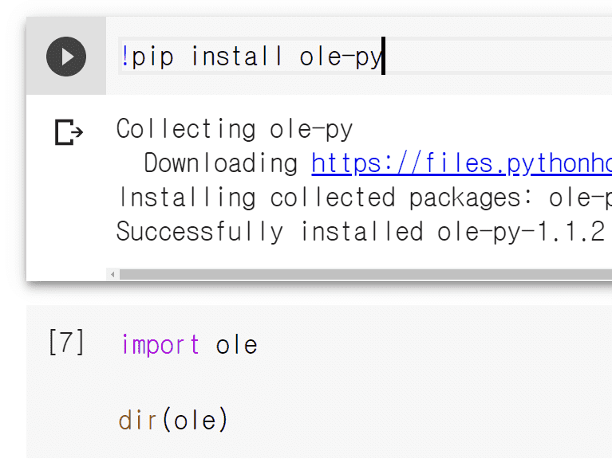Click the 'dir(ole)' code line
The width and height of the screenshot is (612, 474).
(173, 420)
